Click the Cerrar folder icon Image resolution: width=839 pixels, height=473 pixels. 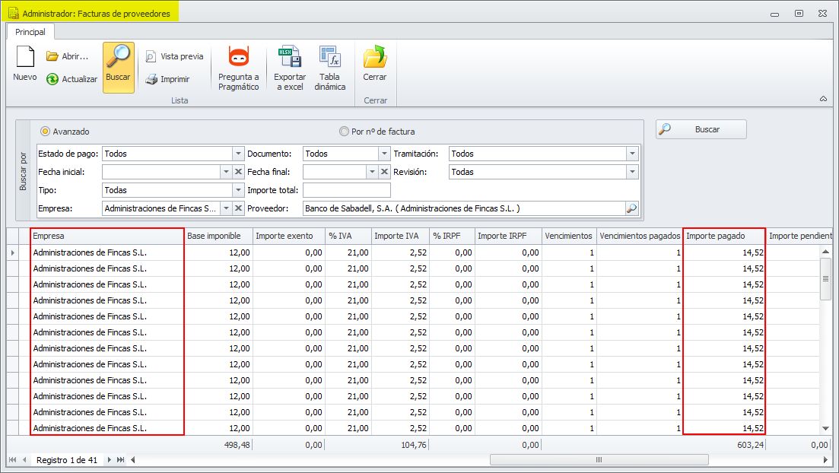click(374, 58)
